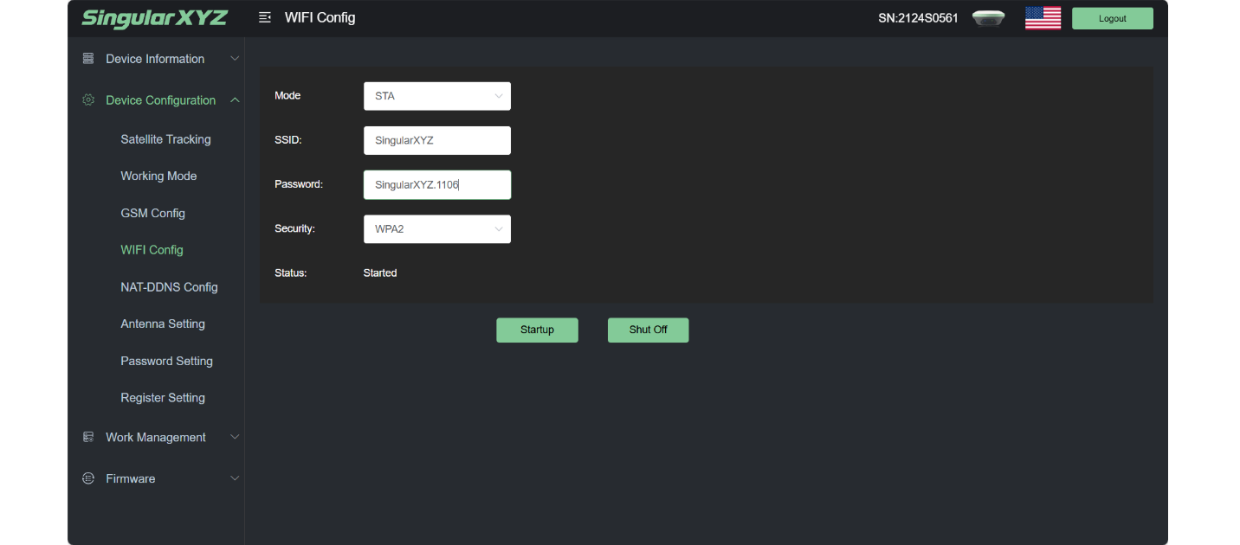Focus the SSID input field
Screen dimensions: 1240x545
437,140
